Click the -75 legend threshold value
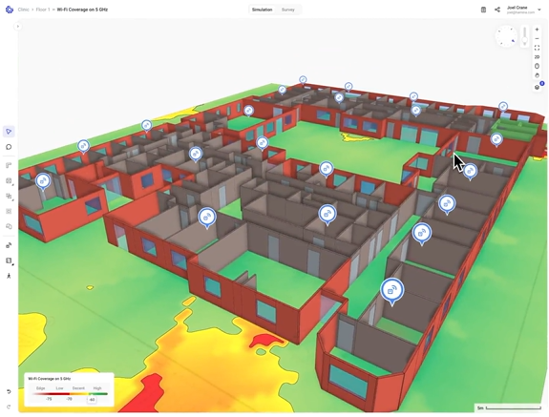This screenshot has width=549, height=417. [x=49, y=399]
